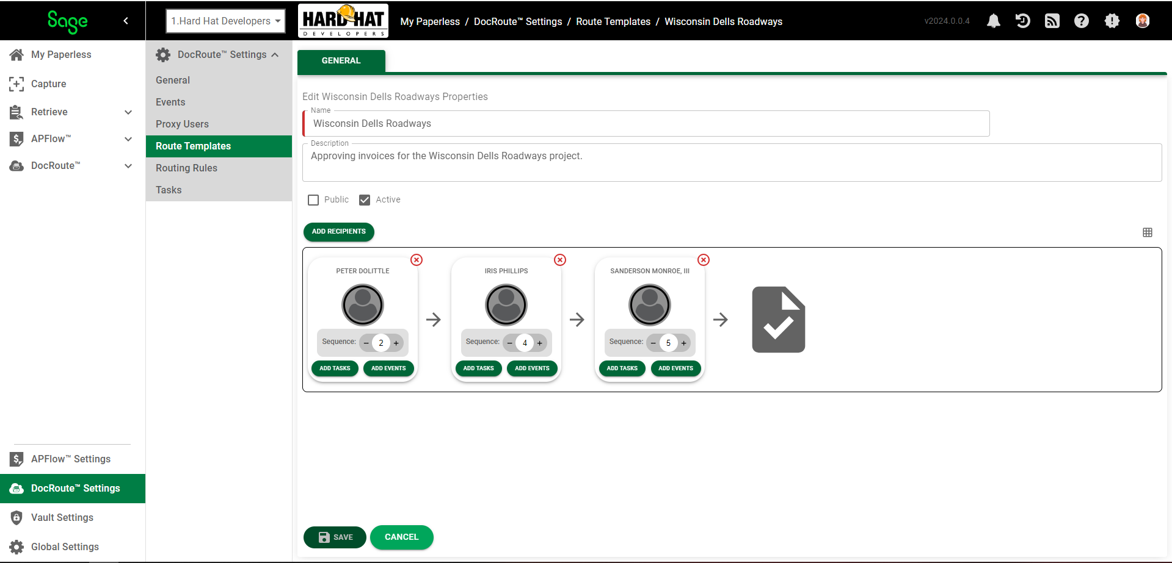Click the Hard Hat Developers logo

pyautogui.click(x=343, y=21)
